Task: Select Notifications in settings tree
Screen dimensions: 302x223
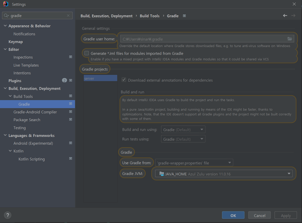Action: coord(24,34)
